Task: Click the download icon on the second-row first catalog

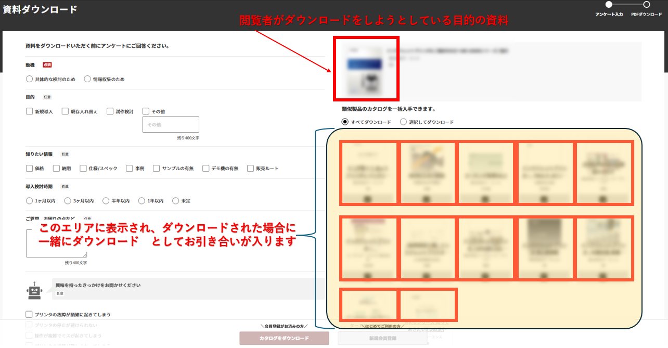Action: pyautogui.click(x=368, y=274)
